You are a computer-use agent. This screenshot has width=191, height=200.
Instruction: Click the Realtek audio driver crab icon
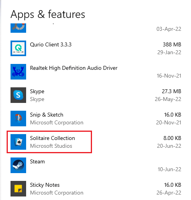coord(18,72)
